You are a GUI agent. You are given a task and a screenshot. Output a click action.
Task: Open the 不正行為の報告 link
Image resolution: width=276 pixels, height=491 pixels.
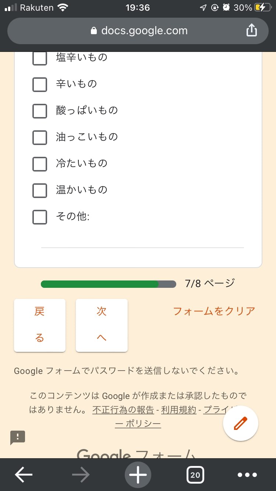pos(123,410)
